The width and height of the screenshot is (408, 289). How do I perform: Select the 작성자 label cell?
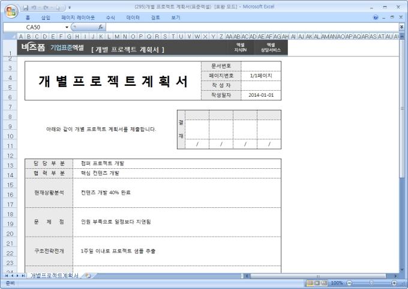pyautogui.click(x=221, y=85)
